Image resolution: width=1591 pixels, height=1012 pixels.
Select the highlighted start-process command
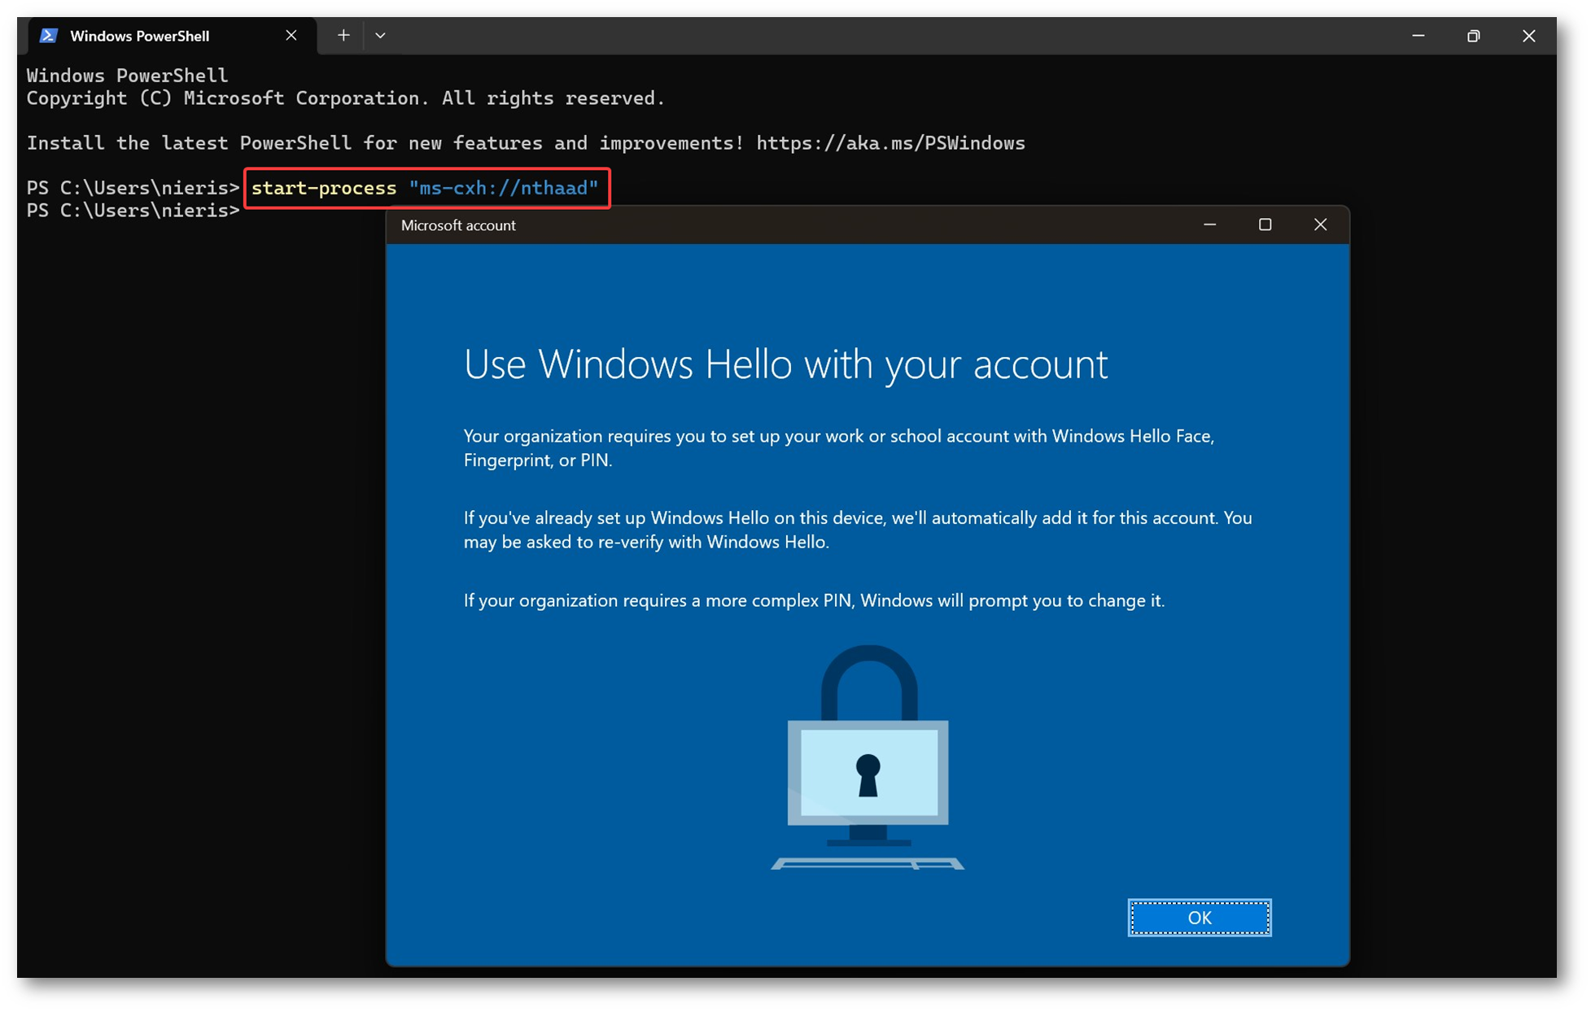426,188
